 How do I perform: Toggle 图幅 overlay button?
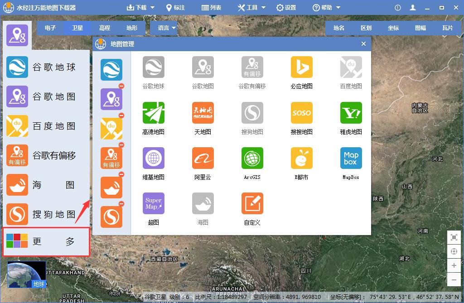coord(420,28)
